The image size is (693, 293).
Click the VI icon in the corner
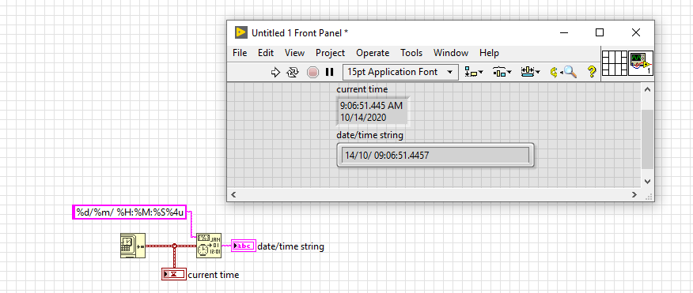(x=641, y=63)
